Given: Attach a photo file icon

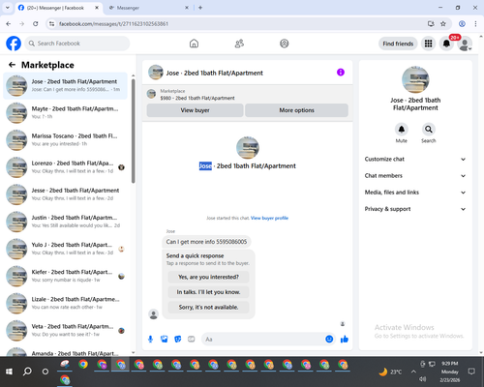Looking at the screenshot, I should [165, 339].
